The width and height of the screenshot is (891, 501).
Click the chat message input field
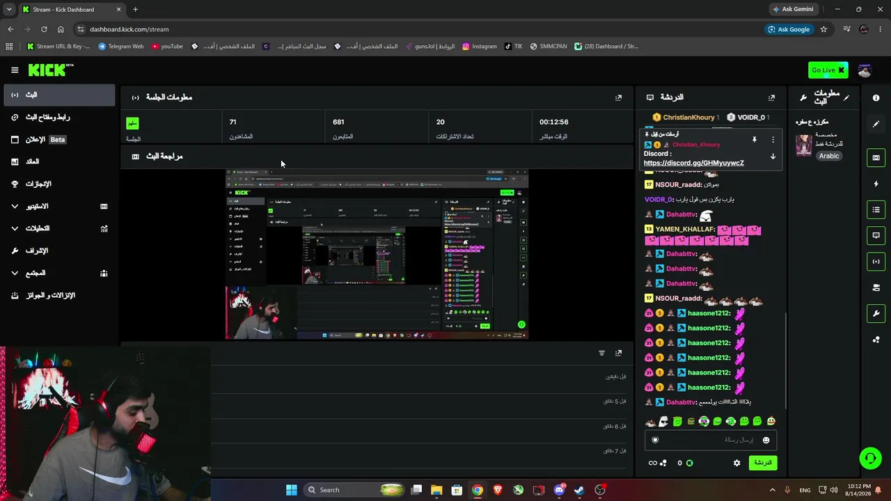(711, 440)
